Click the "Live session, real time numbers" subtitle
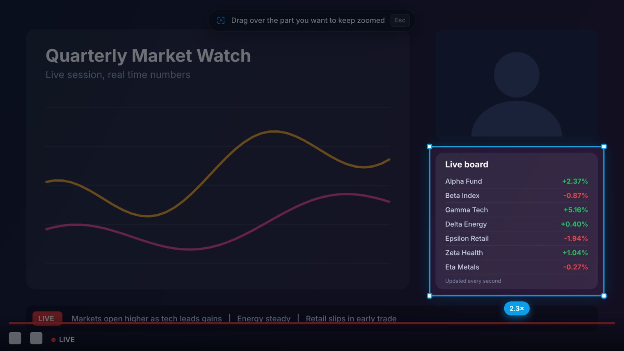 pos(118,75)
